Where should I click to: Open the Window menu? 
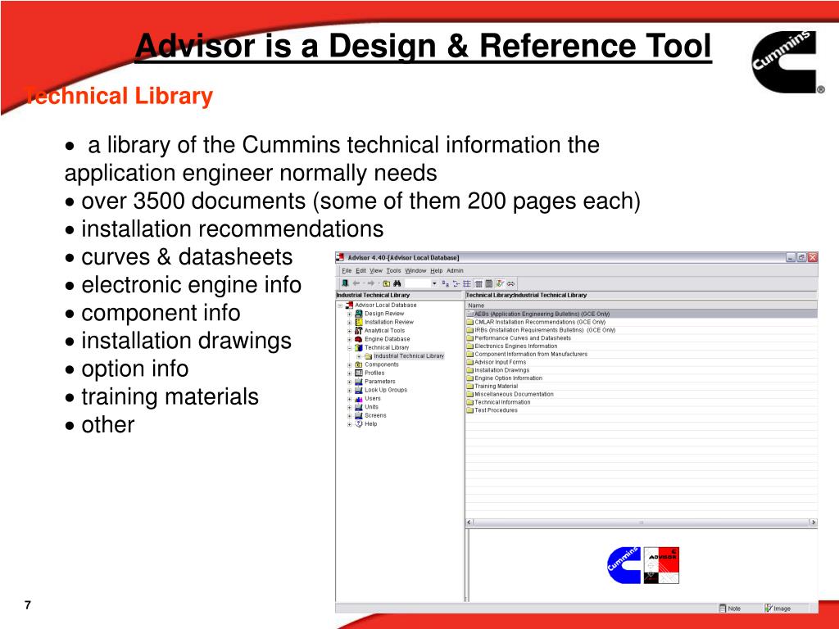point(415,270)
